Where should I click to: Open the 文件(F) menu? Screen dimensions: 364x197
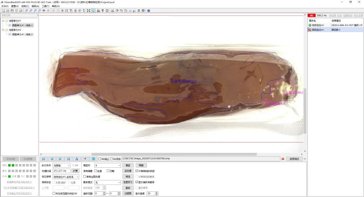coord(5,6)
